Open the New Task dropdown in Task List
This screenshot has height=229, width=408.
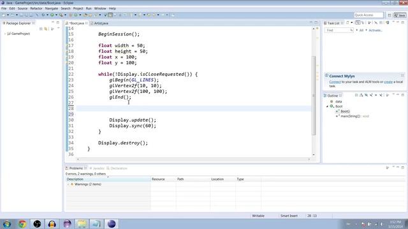tap(352, 23)
